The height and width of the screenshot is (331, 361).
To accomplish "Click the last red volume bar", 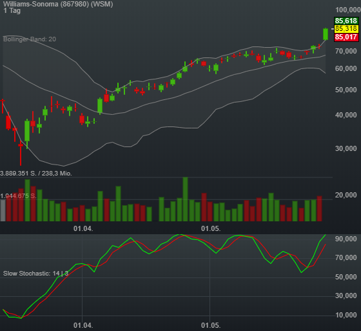I will (319, 208).
